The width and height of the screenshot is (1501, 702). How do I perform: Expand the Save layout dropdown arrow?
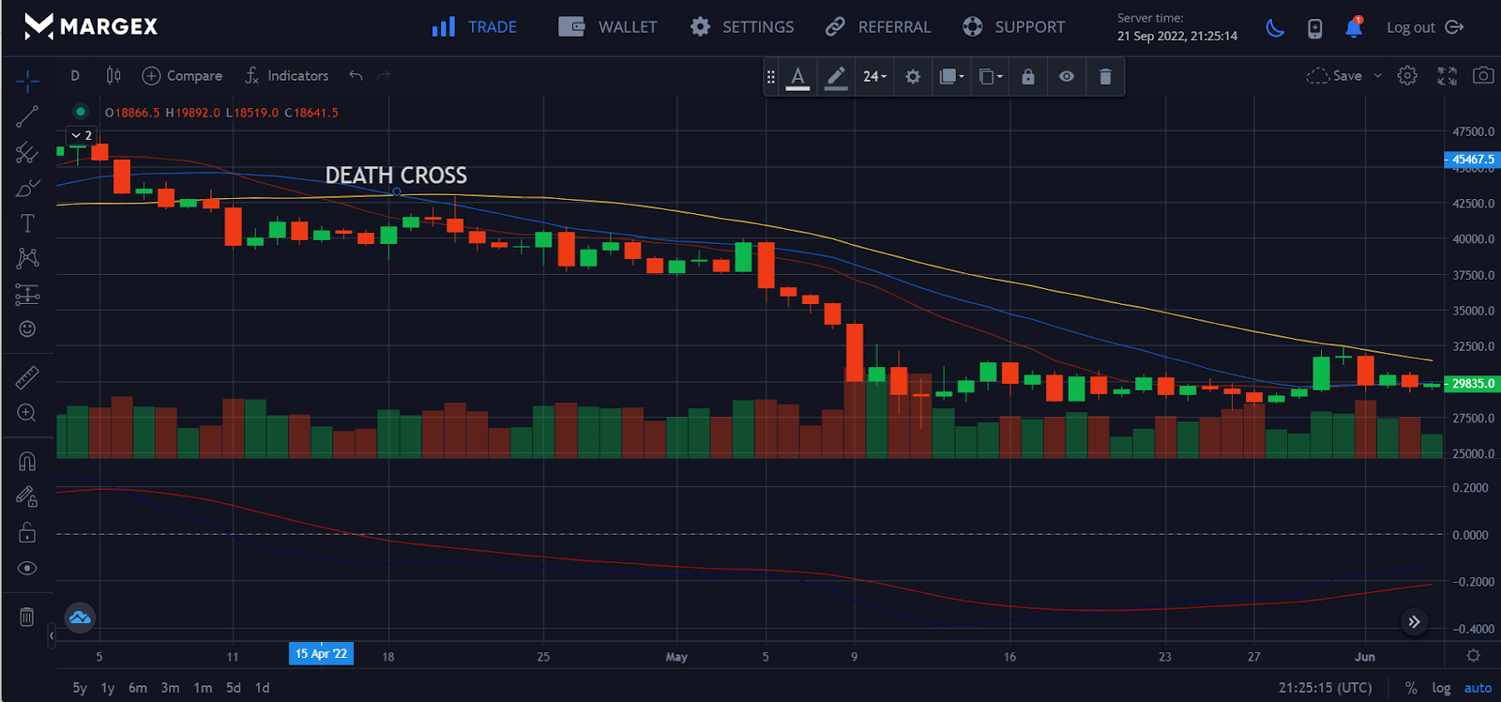[1377, 76]
